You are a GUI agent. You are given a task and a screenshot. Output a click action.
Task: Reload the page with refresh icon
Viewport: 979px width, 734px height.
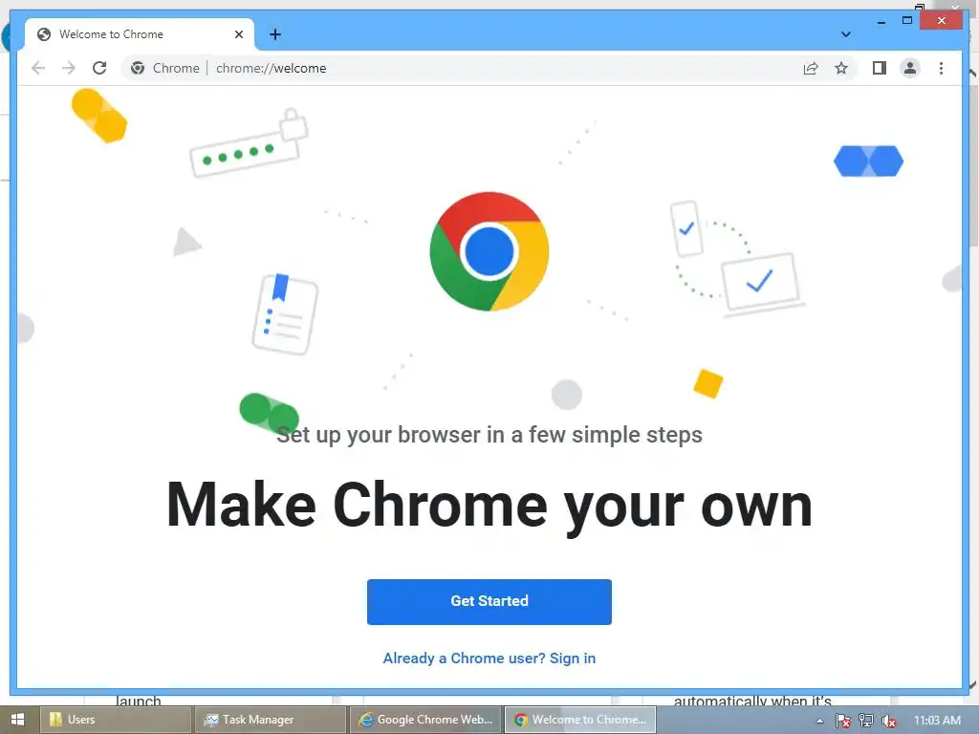tap(99, 68)
